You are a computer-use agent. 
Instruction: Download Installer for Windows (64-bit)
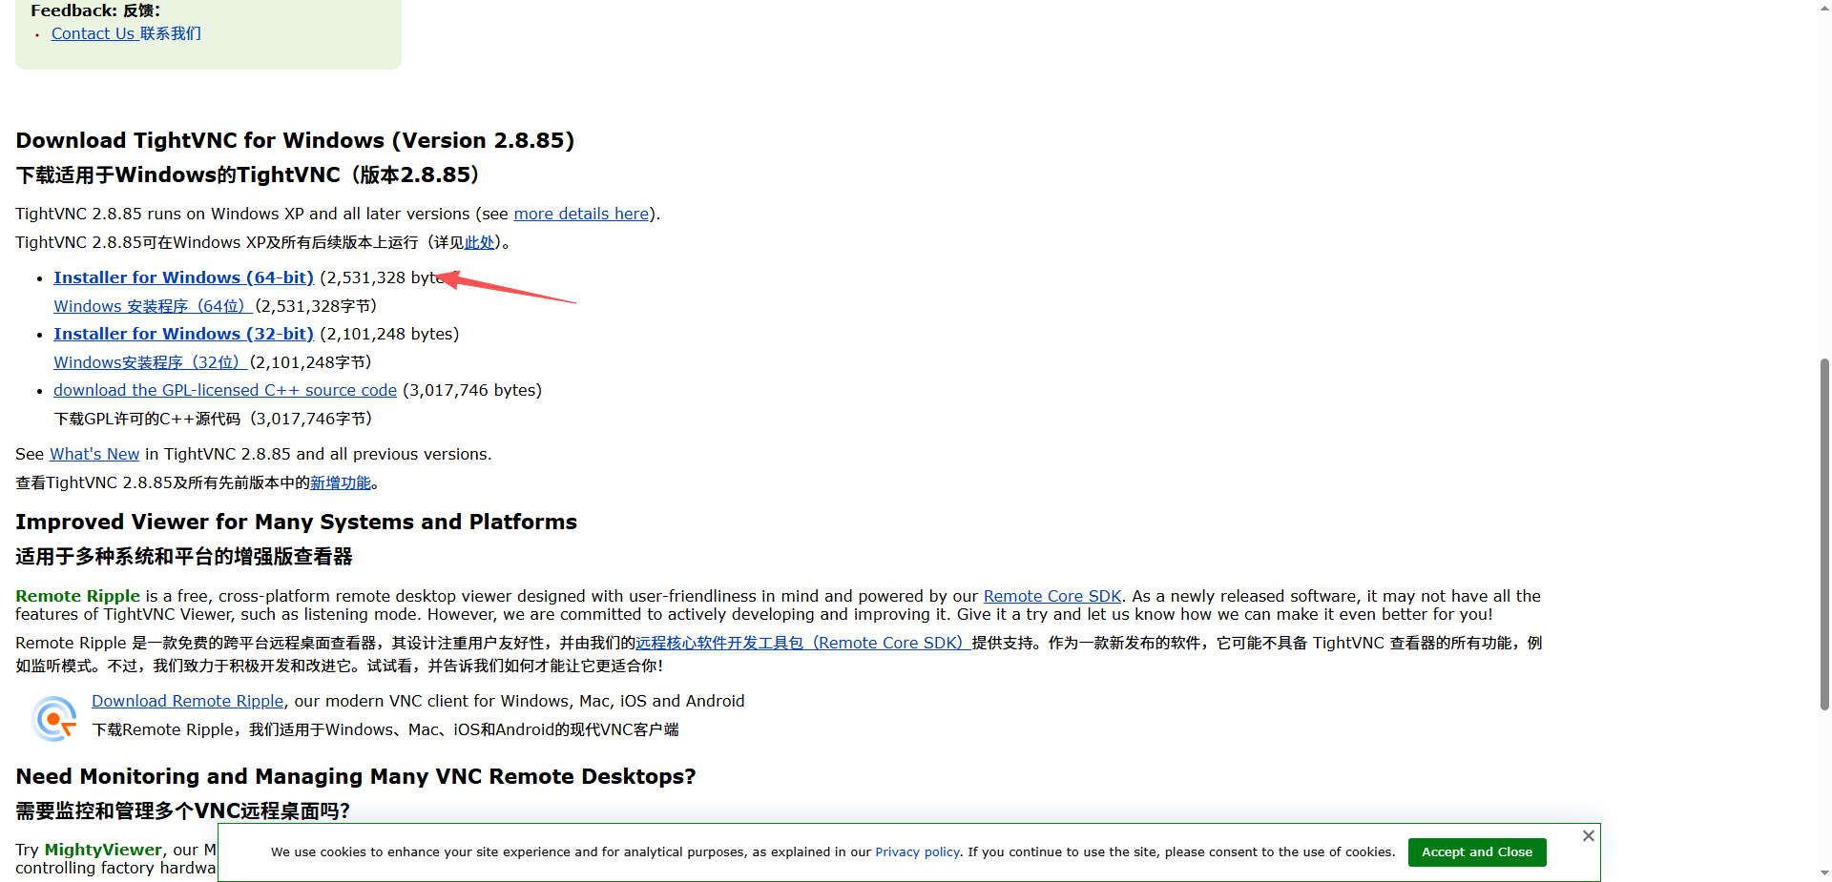(183, 277)
